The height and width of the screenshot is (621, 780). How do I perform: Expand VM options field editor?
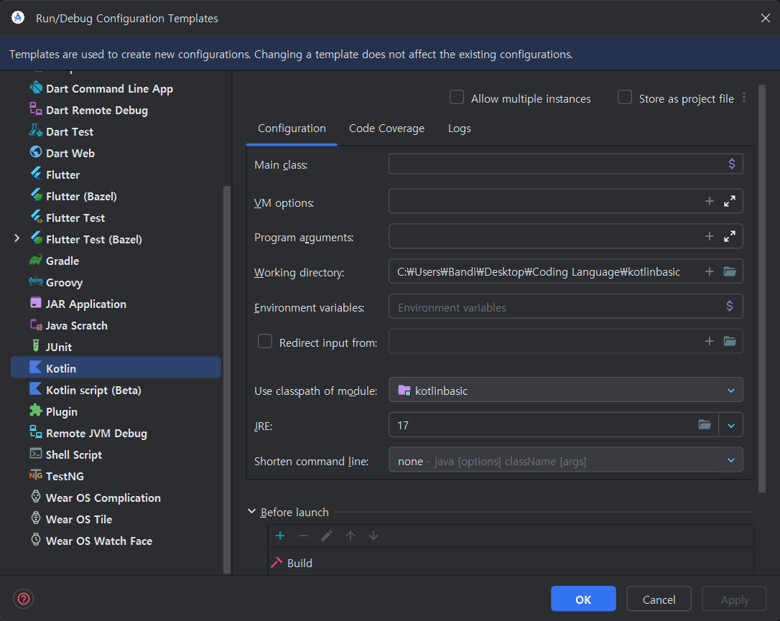pos(730,201)
